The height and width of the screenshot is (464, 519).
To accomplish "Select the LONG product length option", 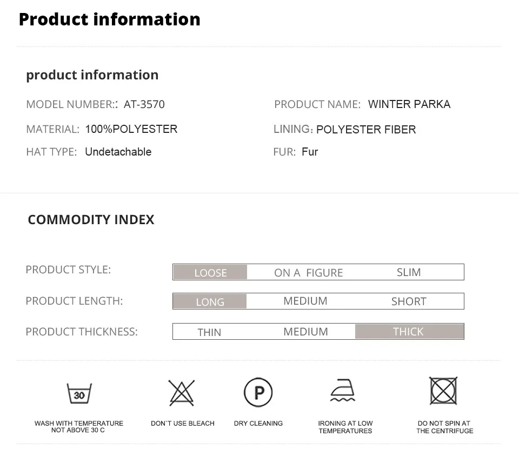I will [210, 301].
